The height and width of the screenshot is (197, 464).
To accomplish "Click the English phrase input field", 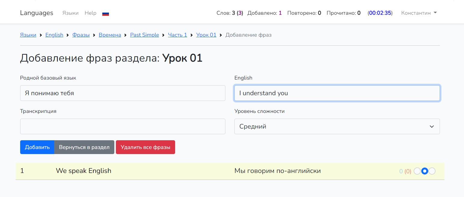I will tap(337, 93).
